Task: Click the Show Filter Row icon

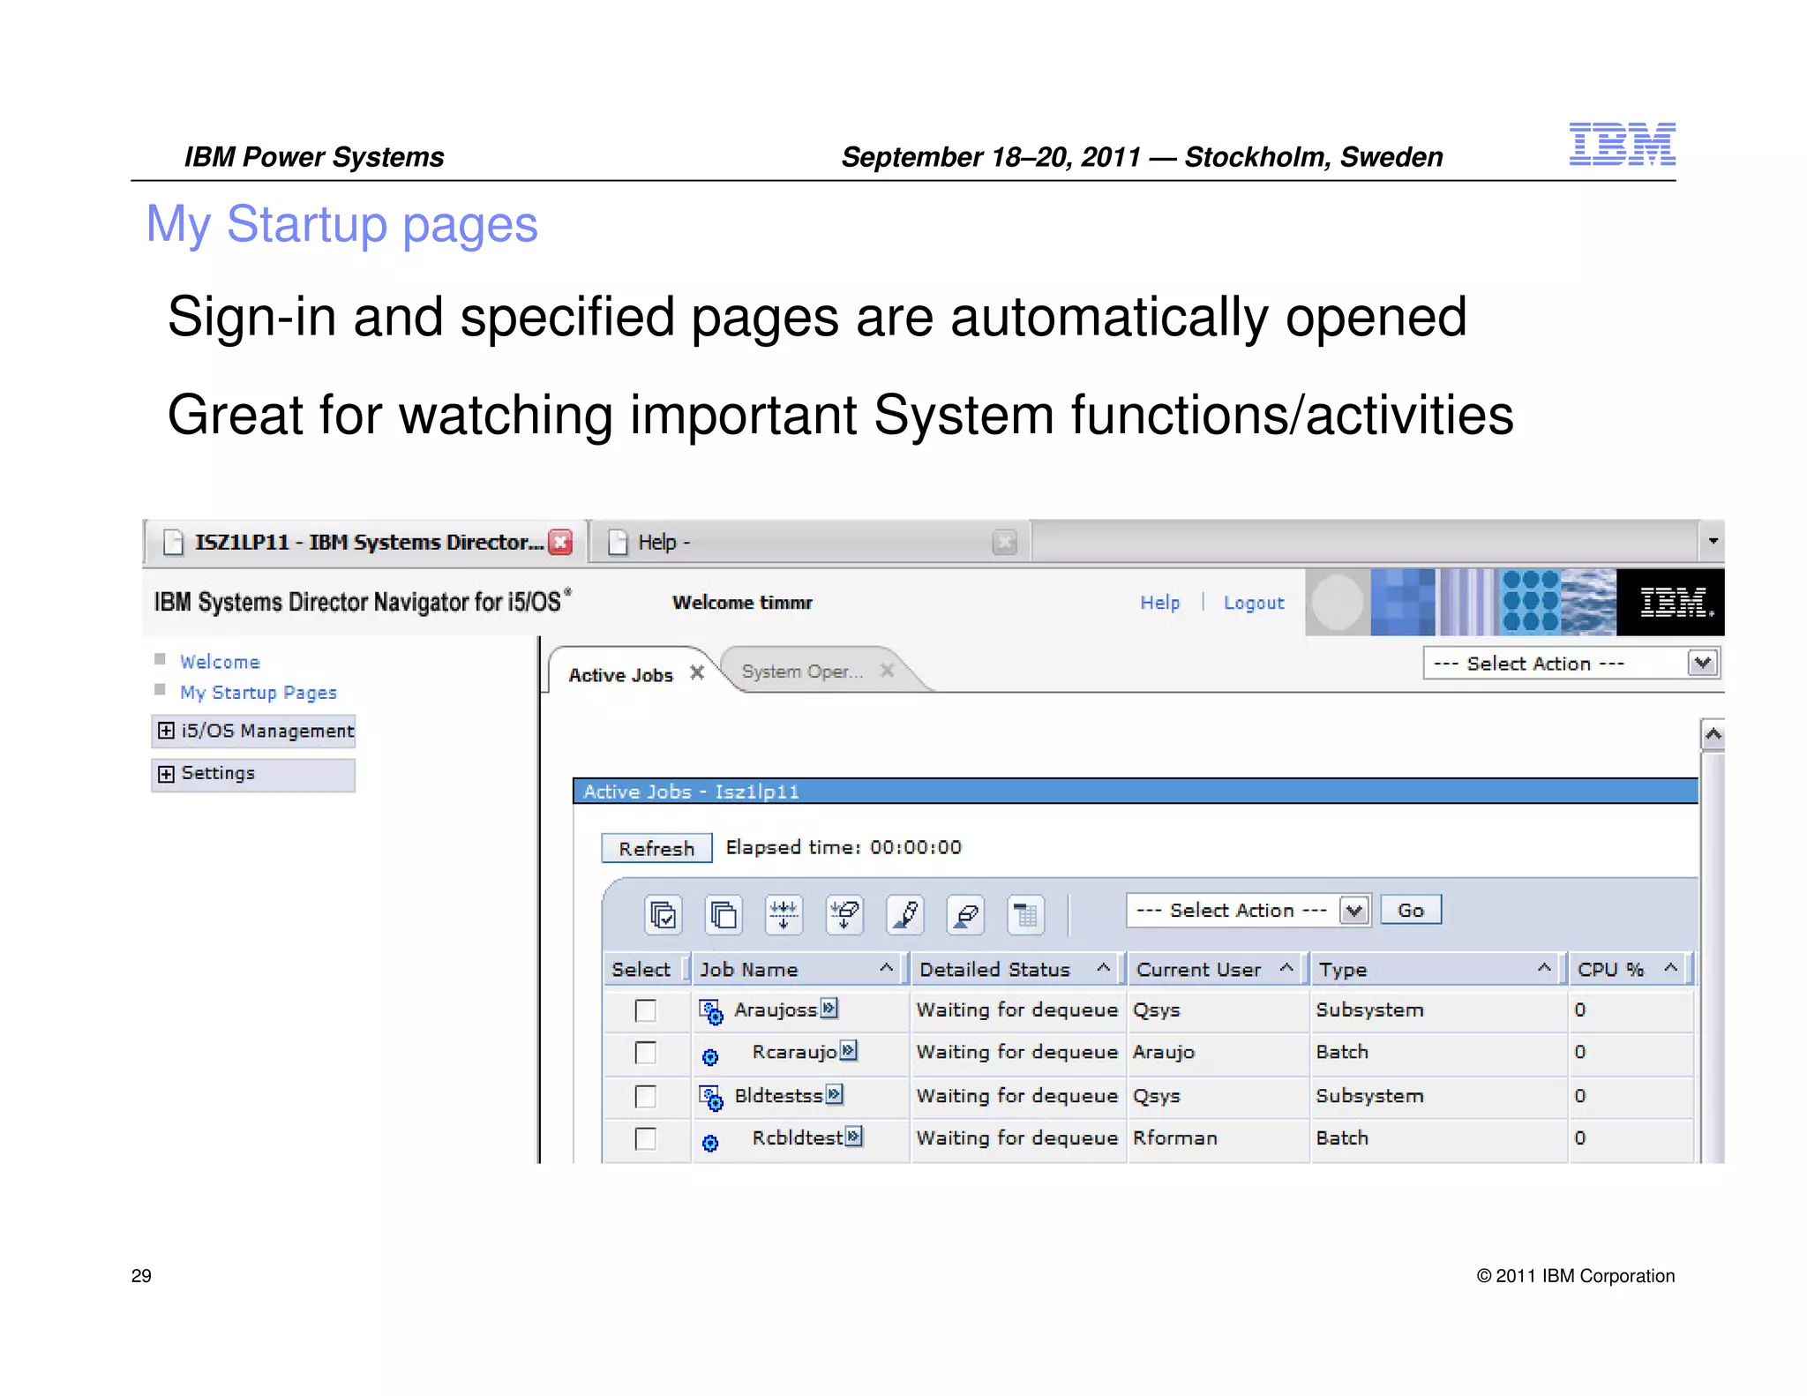Action: [x=784, y=914]
